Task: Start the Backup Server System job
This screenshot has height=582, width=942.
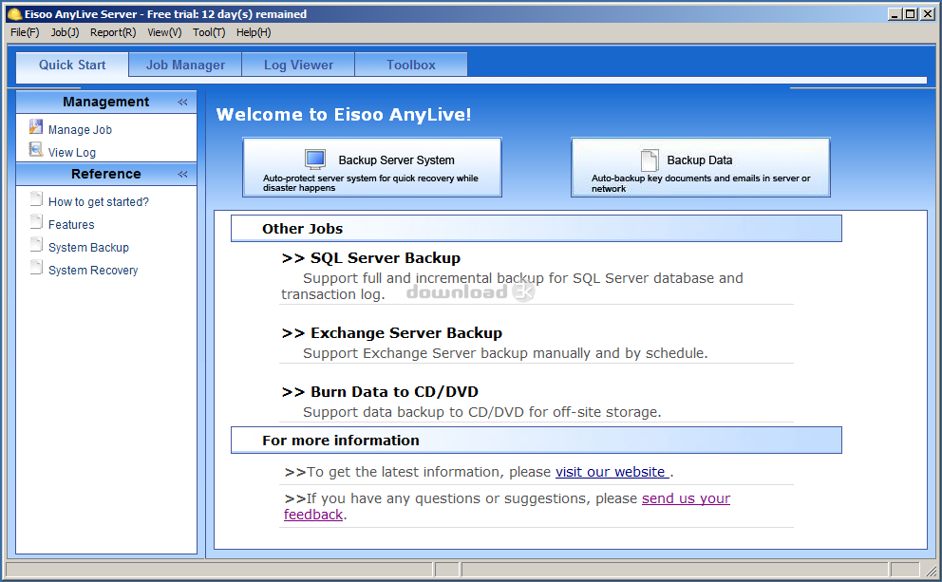Action: click(x=372, y=167)
